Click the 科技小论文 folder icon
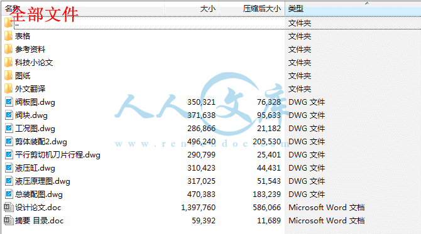 (8, 63)
